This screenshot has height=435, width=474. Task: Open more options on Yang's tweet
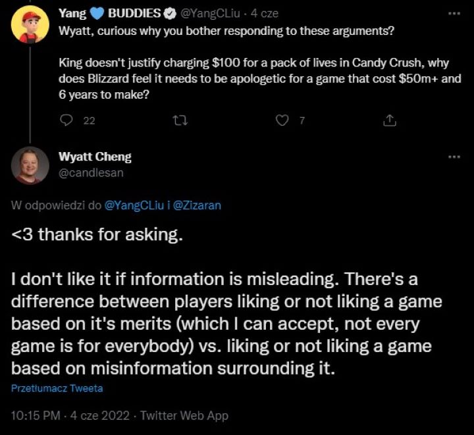click(454, 13)
